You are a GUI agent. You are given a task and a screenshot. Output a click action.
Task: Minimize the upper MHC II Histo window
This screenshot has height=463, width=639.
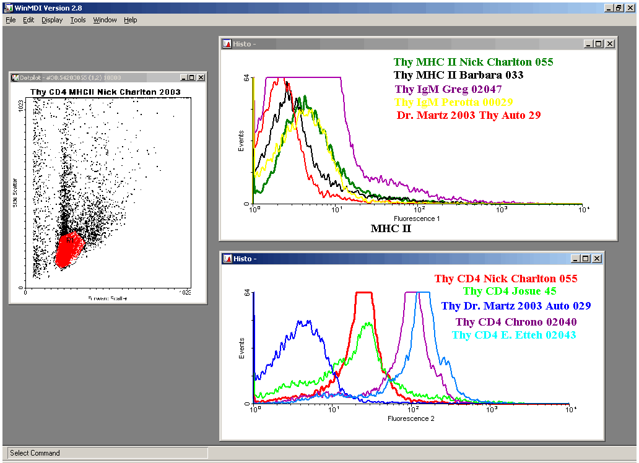pos(588,43)
